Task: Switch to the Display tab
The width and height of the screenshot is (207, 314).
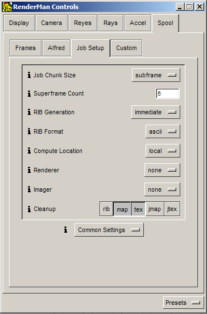Action: 19,23
